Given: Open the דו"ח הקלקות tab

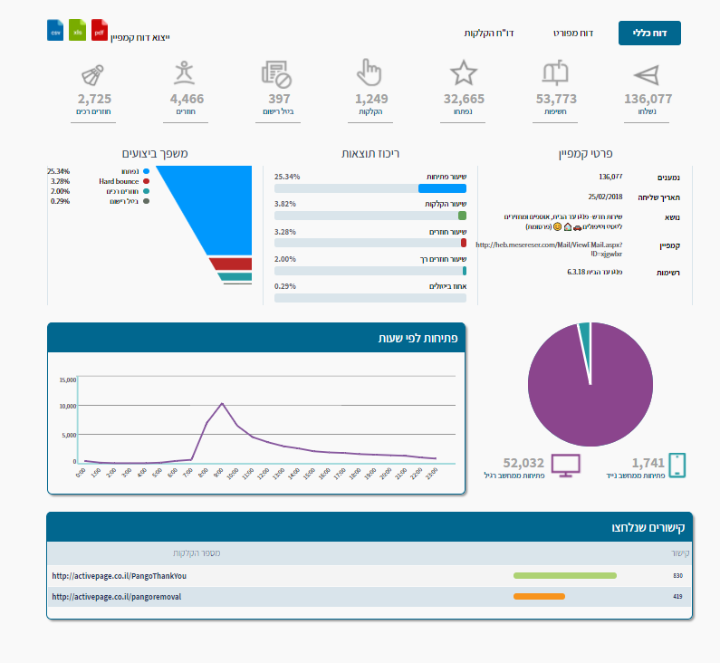Looking at the screenshot, I should coord(490,33).
